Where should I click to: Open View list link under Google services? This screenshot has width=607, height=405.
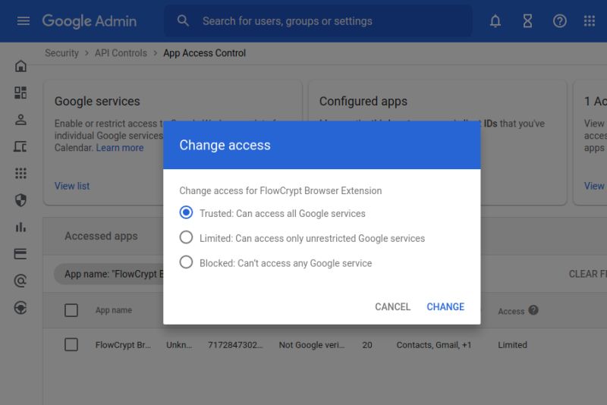(x=72, y=186)
